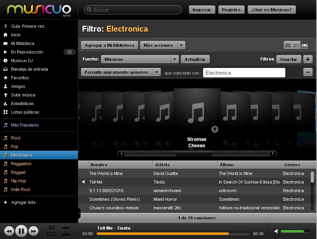Open Amigos person icon
This screenshot has width=317, height=239.
point(5,86)
